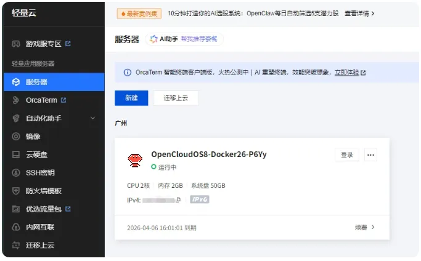Click the 服务器 cube icon in sidebar
The width and height of the screenshot is (421, 261).
[x=16, y=82]
